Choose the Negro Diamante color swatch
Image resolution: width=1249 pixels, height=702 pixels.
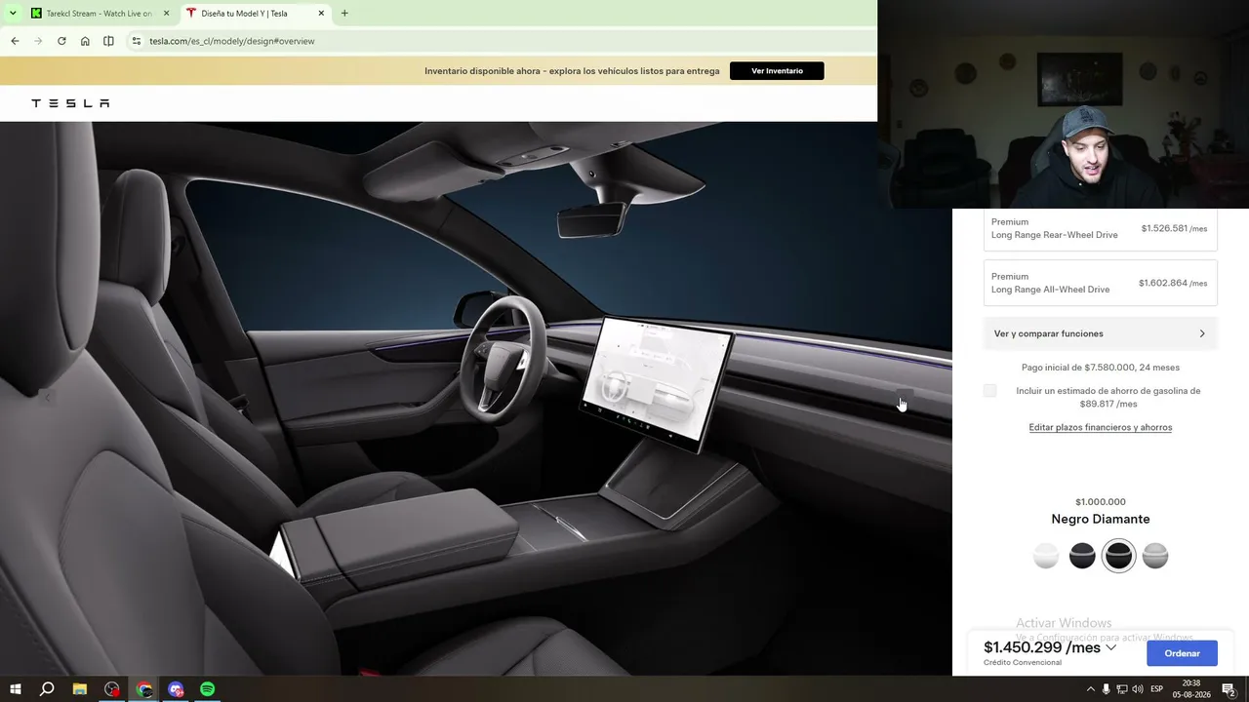point(1118,556)
